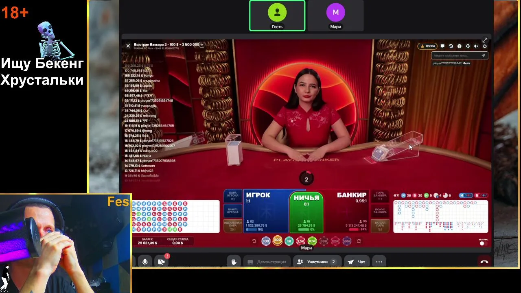521x293 pixels.
Task: Place side bet Пара Игрока
Action: coord(233,196)
